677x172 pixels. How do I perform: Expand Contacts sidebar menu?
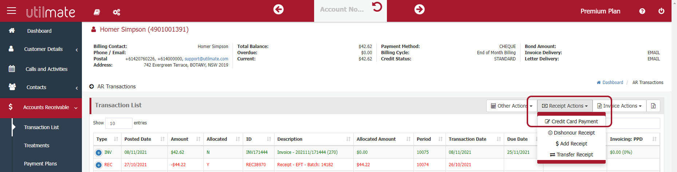41,87
